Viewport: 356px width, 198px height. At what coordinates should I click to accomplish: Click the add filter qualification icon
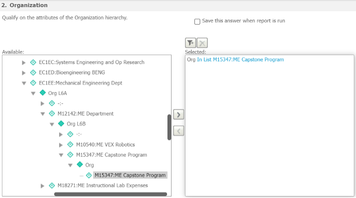coord(190,43)
